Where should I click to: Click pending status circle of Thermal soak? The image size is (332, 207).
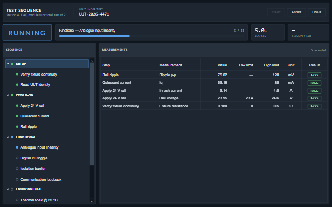[x=17, y=200]
